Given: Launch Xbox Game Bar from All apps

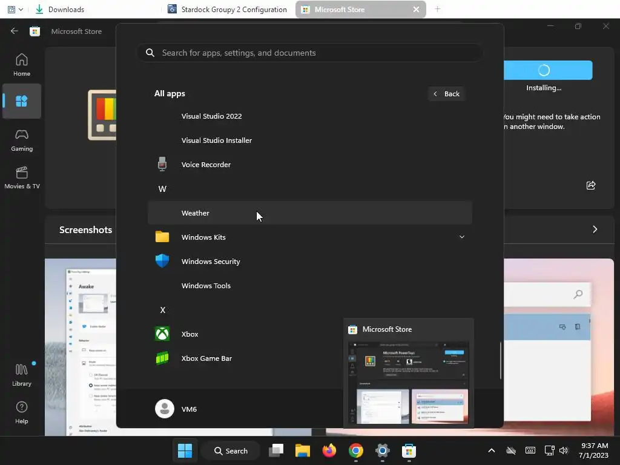Looking at the screenshot, I should tap(309, 358).
